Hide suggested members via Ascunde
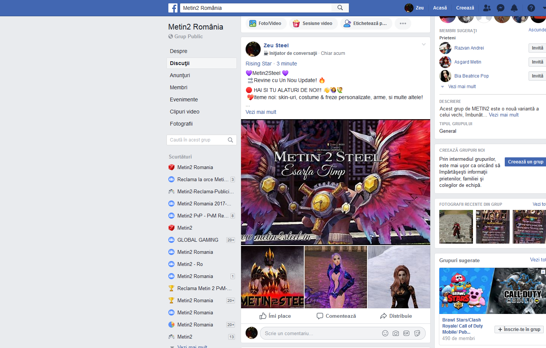The image size is (546, 348). [x=537, y=30]
